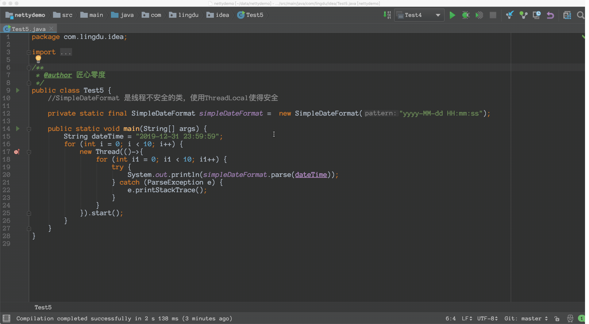Viewport: 589px width, 324px height.
Task: Start debugging using the bug icon
Action: 466,15
